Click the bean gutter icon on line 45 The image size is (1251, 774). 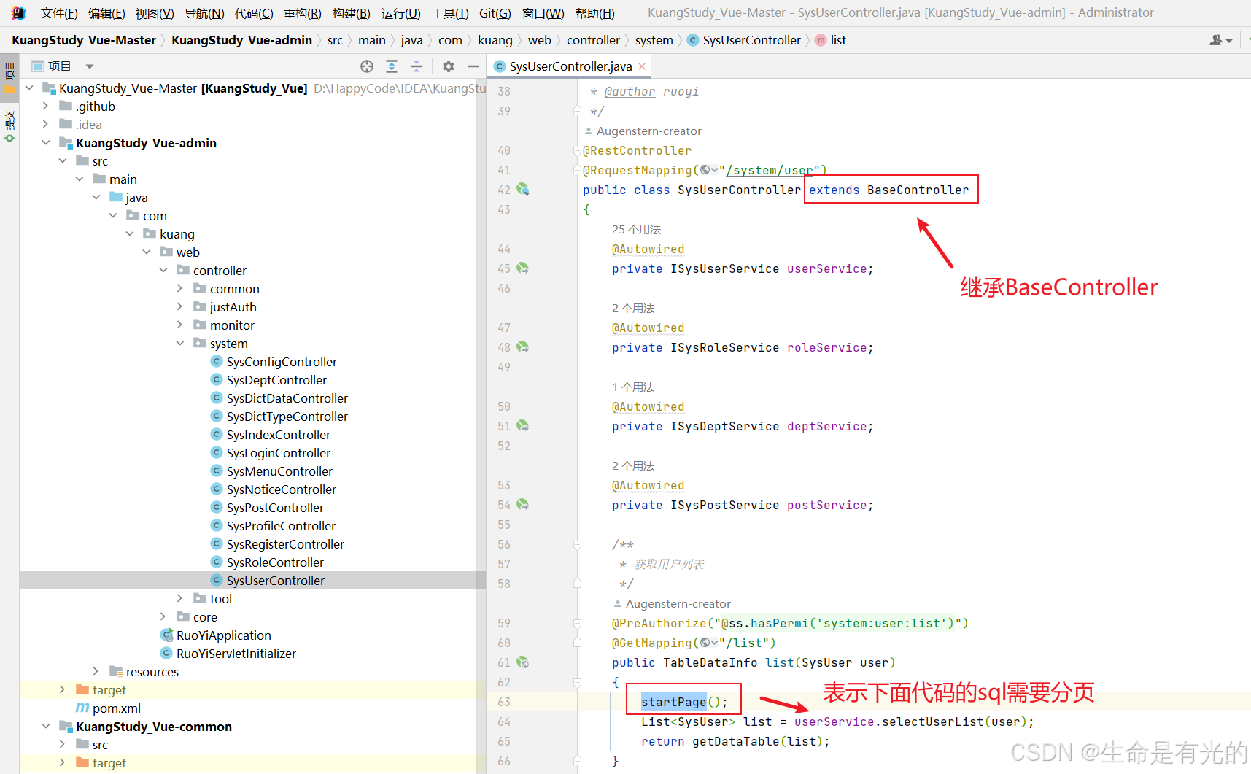[523, 268]
